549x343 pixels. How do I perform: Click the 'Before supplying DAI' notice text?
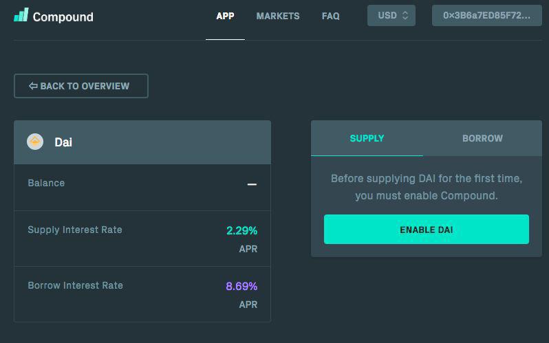427,187
